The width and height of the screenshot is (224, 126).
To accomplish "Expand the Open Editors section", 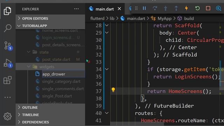I will (x=50, y=19).
